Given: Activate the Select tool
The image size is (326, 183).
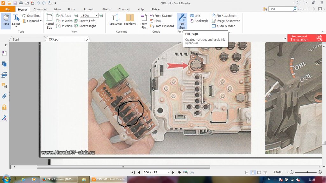Looking at the screenshot, I should pos(16,20).
